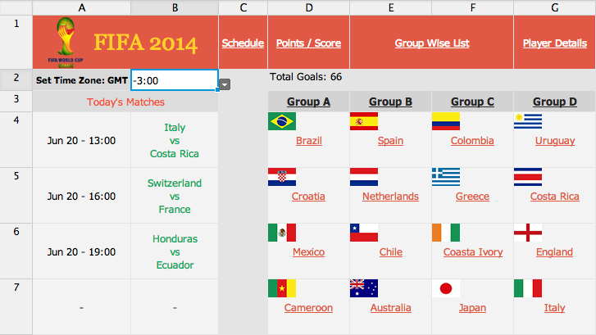Viewport: 596px width, 335px height.
Task: Open the time zone dropdown arrow
Action: 225,84
